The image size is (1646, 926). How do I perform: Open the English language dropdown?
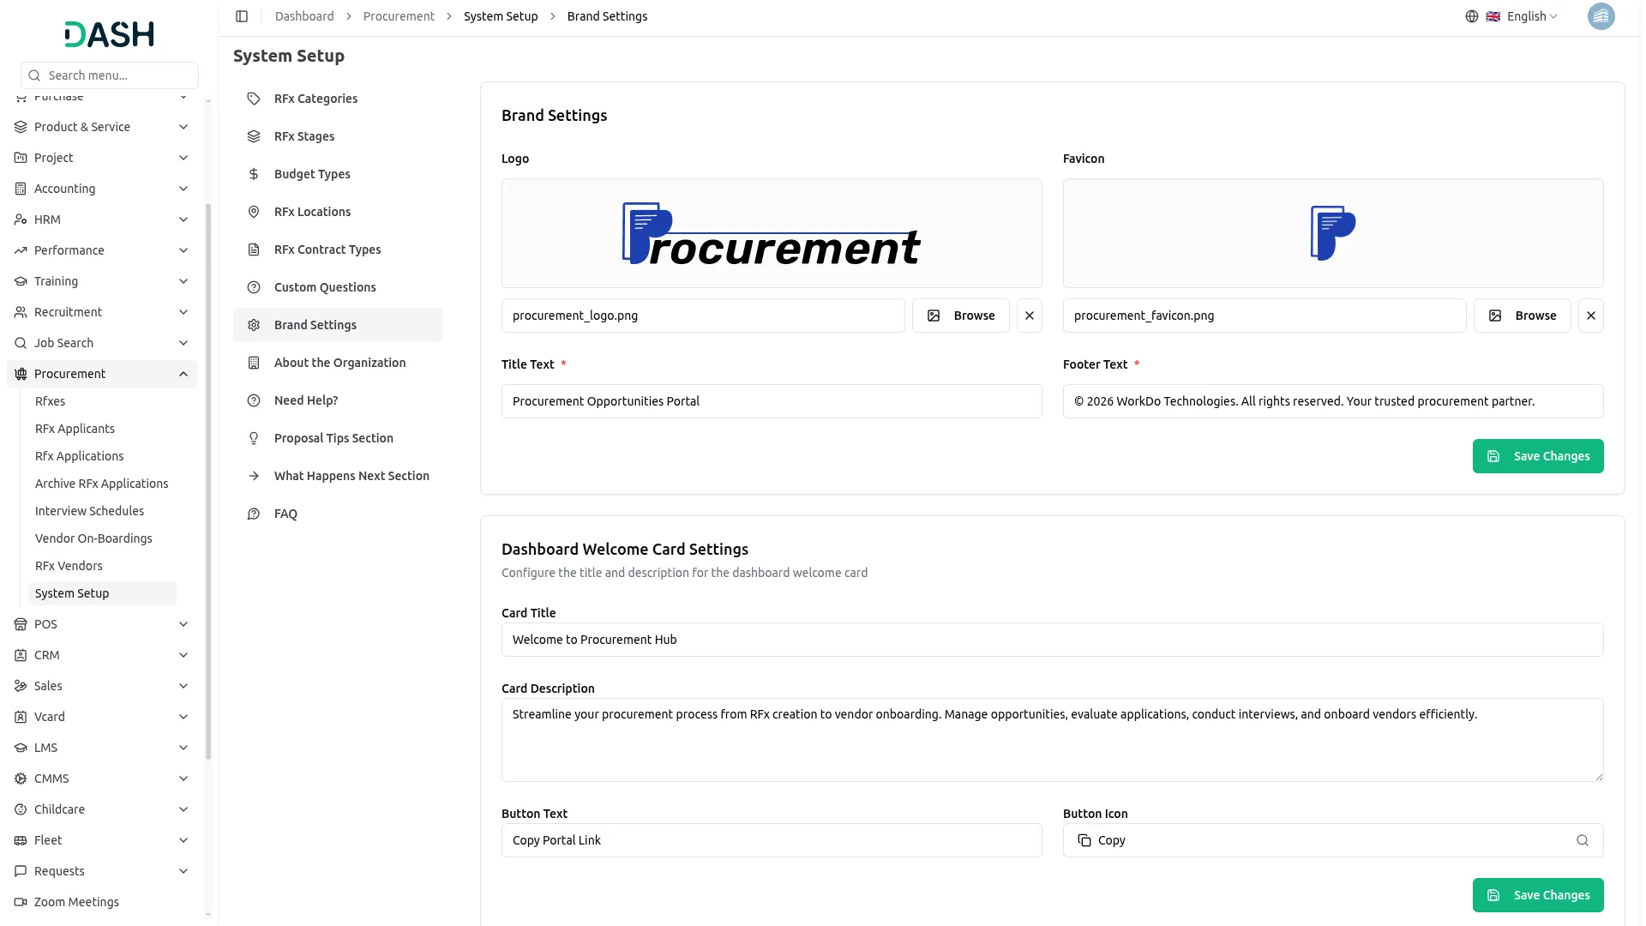point(1525,15)
